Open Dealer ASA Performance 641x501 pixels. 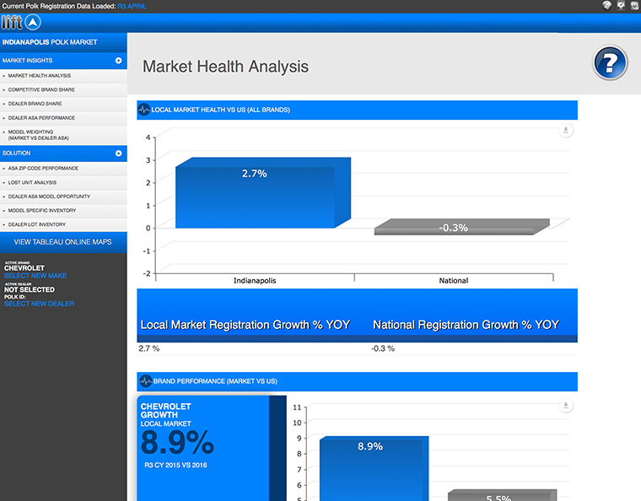pos(63,118)
